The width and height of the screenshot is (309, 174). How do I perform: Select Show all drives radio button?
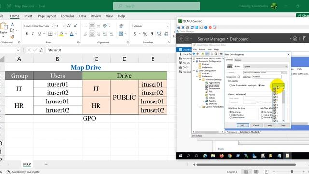(262, 117)
